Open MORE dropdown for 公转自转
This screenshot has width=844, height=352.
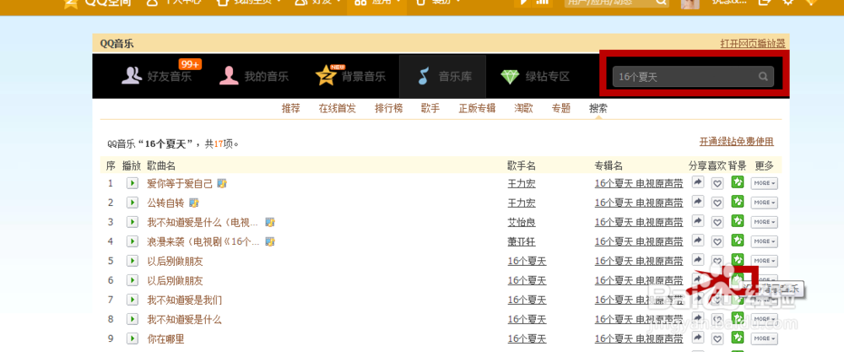tap(765, 203)
